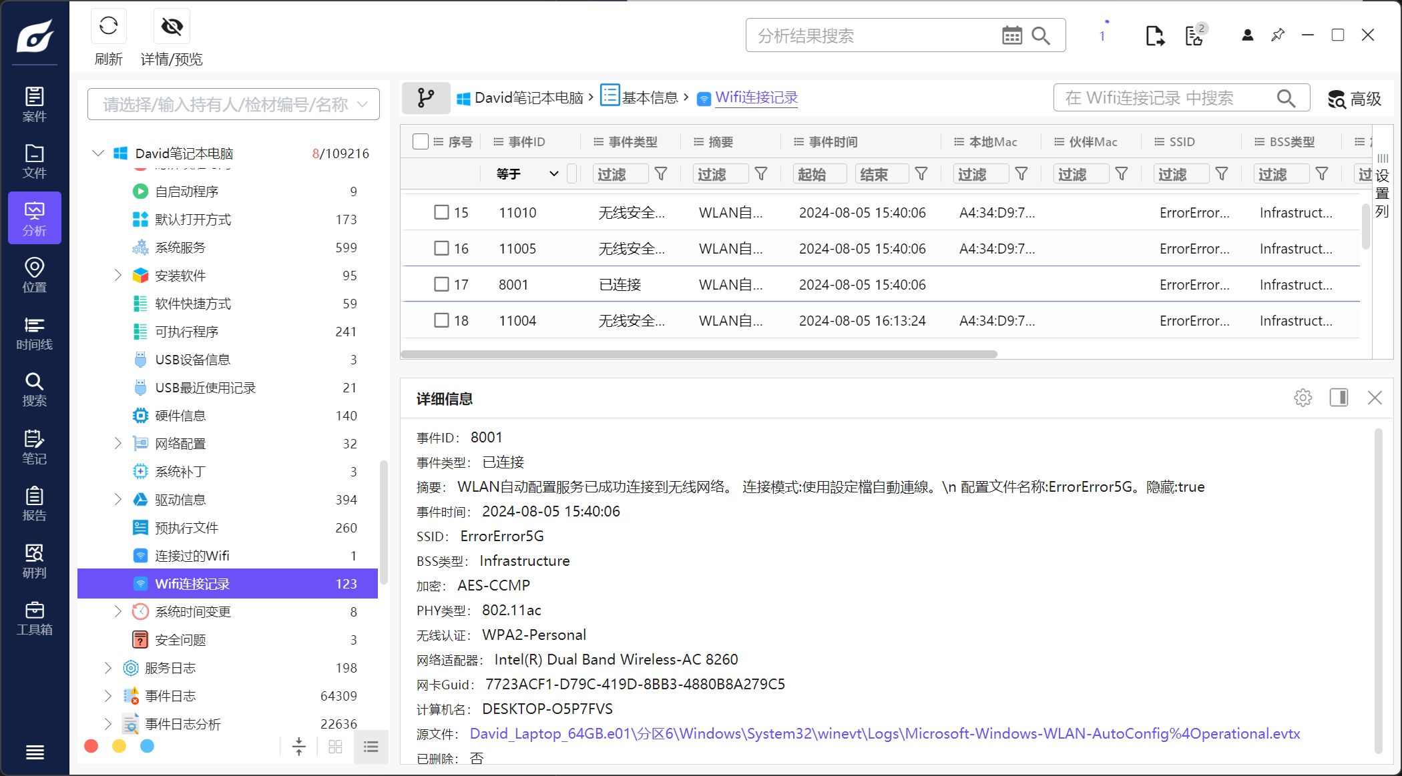Expand the 安装软件 tree node

pyautogui.click(x=118, y=275)
